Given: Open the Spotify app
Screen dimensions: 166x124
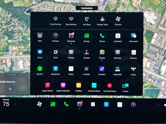Looking at the screenshot, I should click(40, 68).
